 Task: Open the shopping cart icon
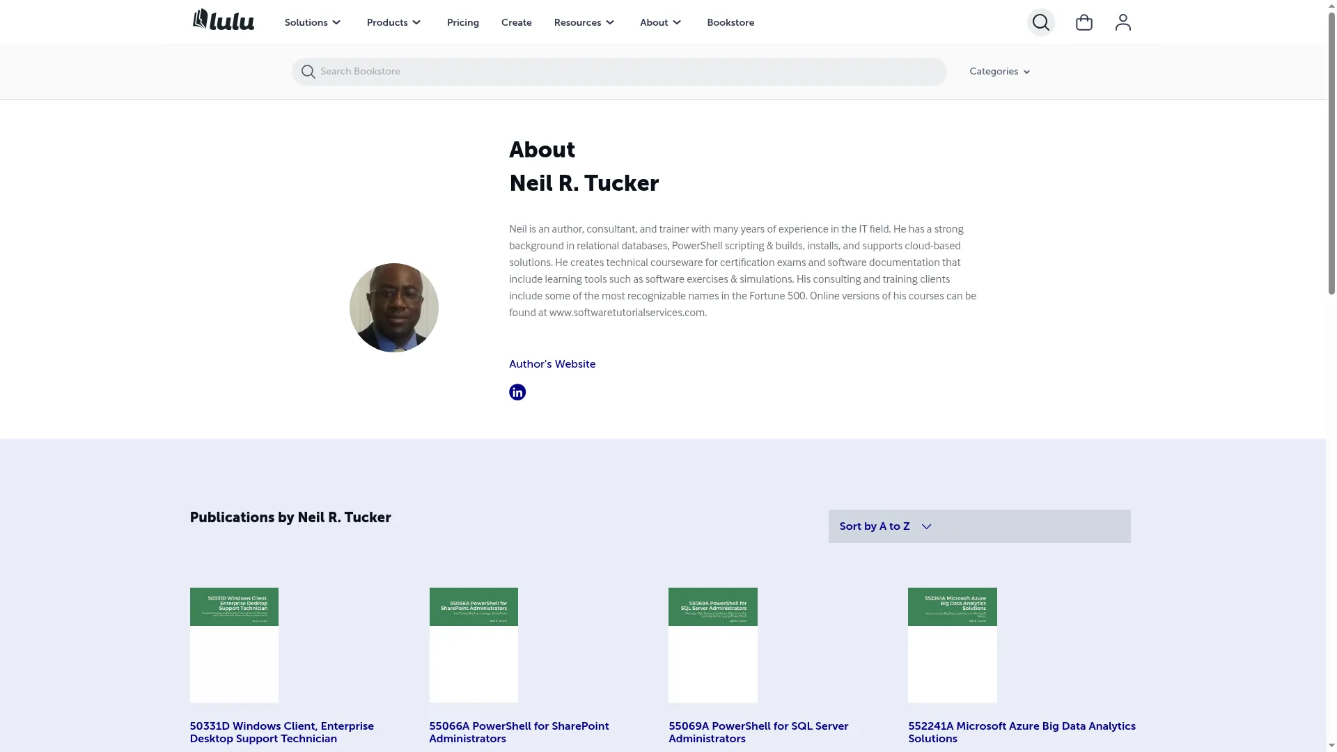click(1084, 22)
